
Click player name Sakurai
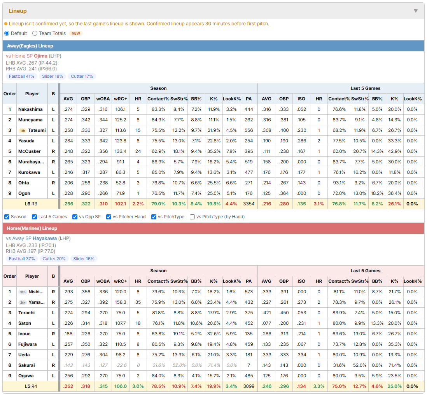[x=26, y=366]
